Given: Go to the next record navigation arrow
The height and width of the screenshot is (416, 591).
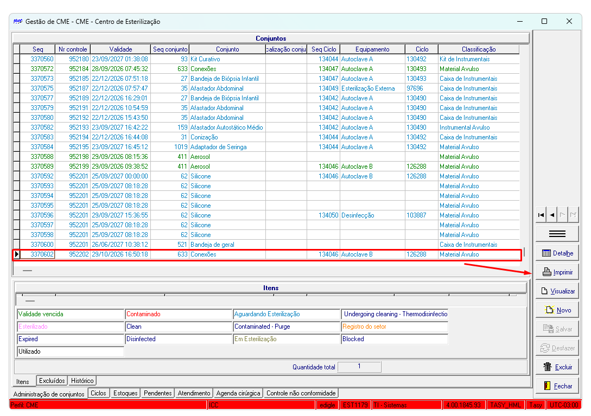Looking at the screenshot, I should [562, 215].
